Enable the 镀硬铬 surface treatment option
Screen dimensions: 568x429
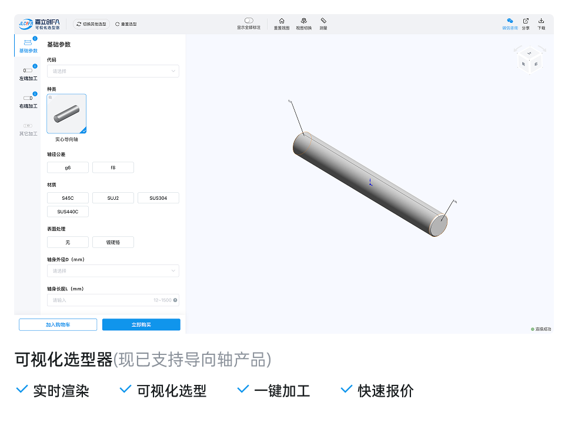tap(113, 242)
